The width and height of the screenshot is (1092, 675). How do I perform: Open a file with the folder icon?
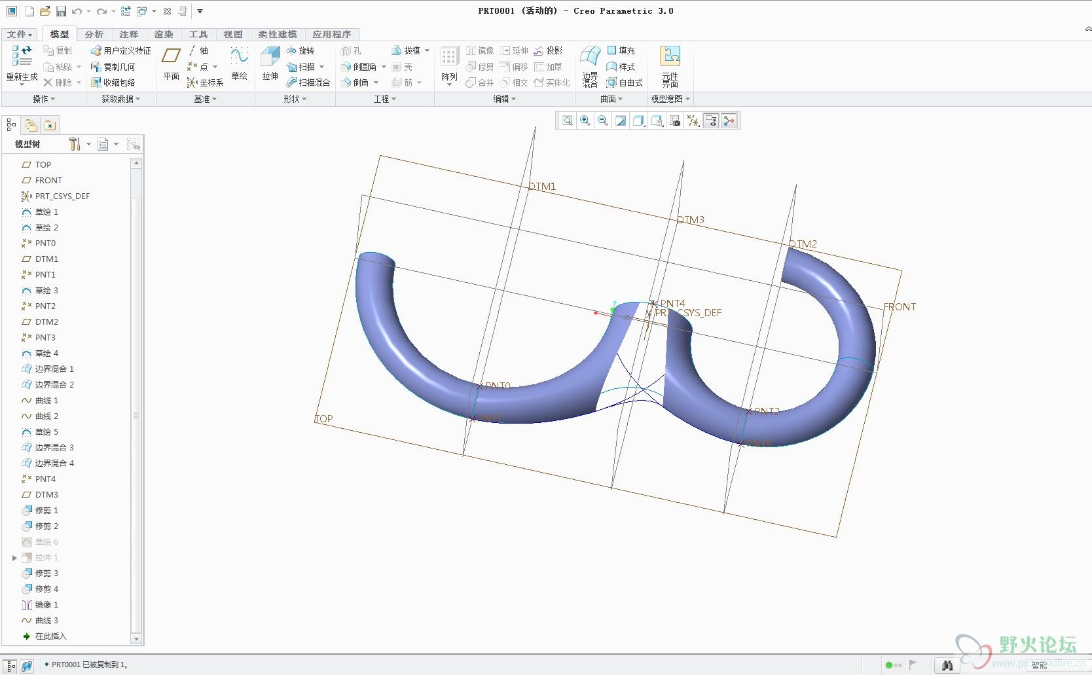click(45, 11)
